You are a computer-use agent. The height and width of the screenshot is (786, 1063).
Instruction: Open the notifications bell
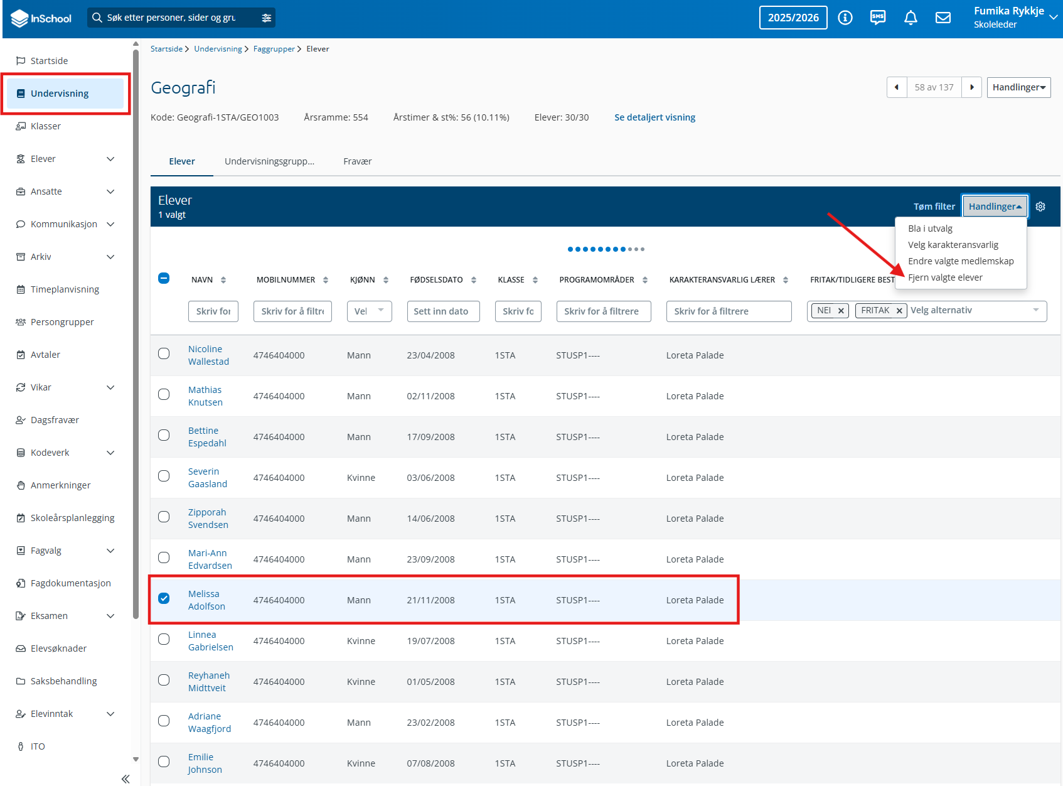[x=911, y=18]
